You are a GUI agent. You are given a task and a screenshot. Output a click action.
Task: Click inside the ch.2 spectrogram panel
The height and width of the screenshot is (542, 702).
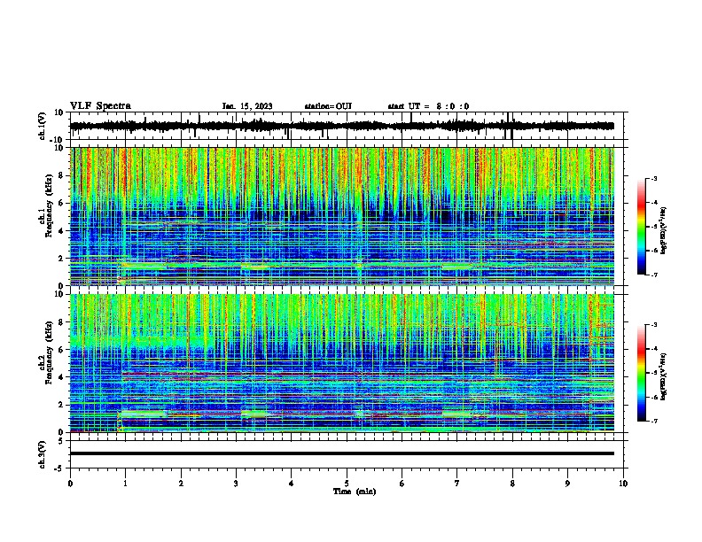[341, 363]
